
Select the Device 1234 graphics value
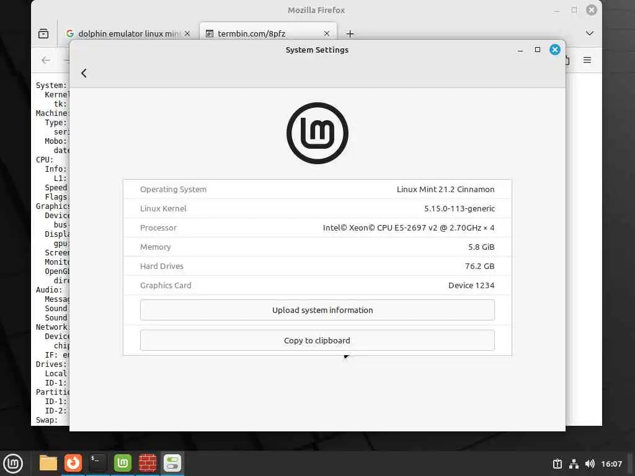(471, 285)
